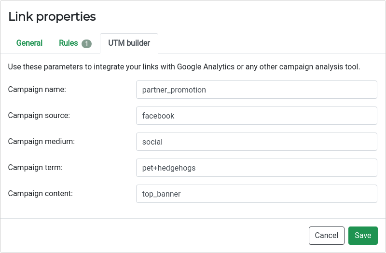Viewport: 386px width, 253px height.
Task: Click the Rules count badge showing 1
Action: (87, 44)
